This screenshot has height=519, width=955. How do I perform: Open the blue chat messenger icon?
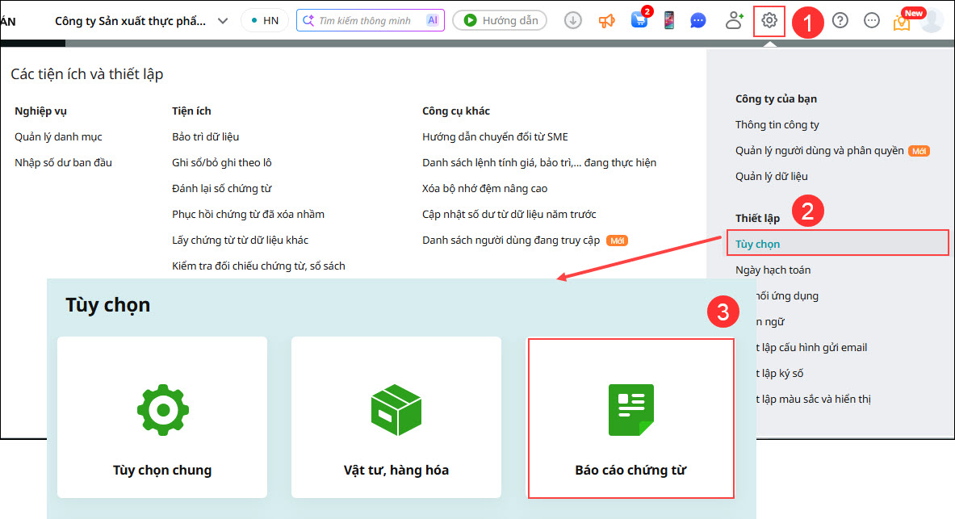(x=698, y=20)
